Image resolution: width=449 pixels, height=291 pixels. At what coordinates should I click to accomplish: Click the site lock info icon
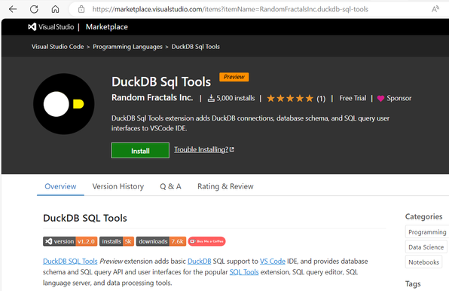tap(81, 9)
